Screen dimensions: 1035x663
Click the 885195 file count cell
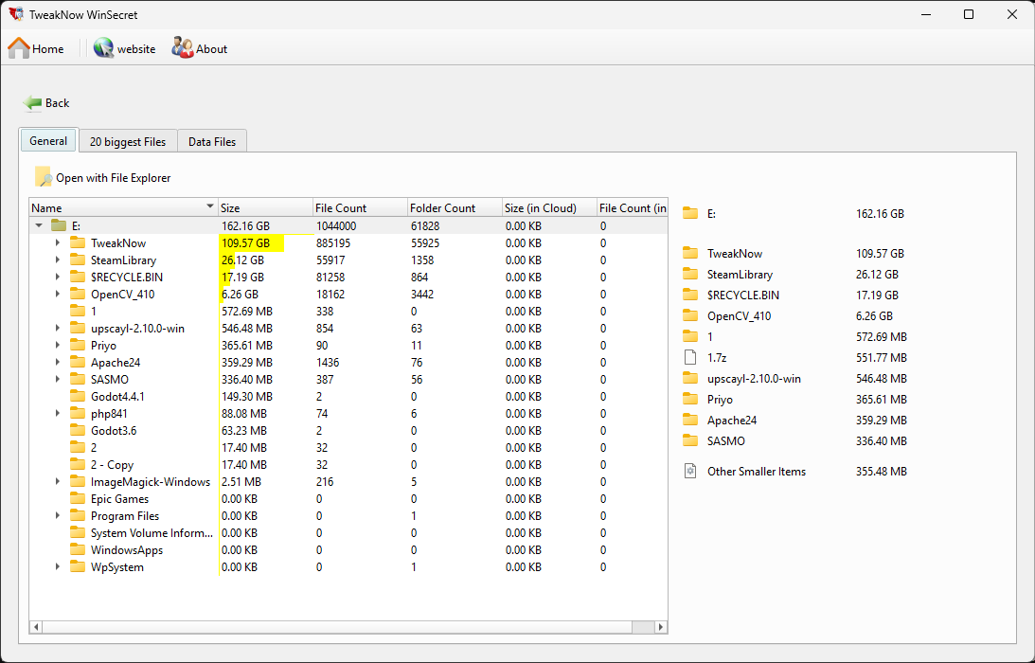[333, 243]
